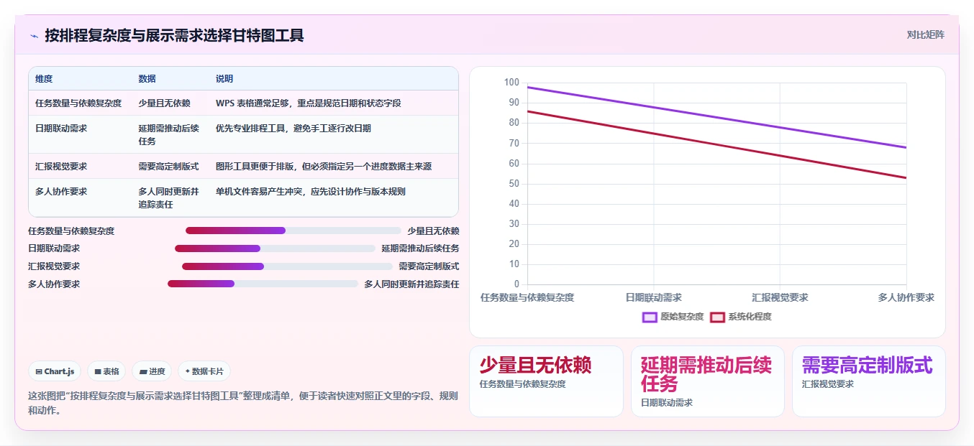Image resolution: width=974 pixels, height=446 pixels.
Task: Click the Chart.js tag chip
Action: click(x=55, y=371)
